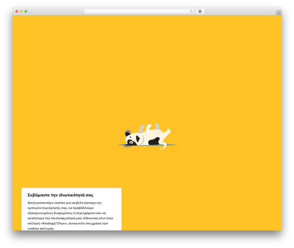This screenshot has height=248, width=294.
Task: Open a new tab with the plus button
Action: tap(279, 13)
